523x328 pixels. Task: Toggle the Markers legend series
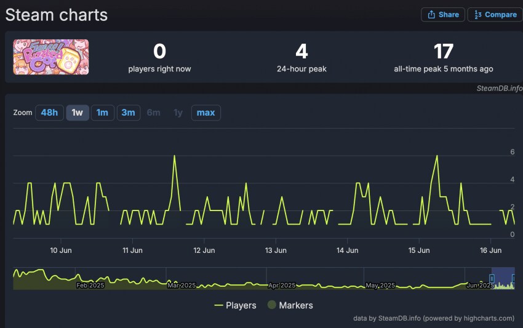pos(290,305)
